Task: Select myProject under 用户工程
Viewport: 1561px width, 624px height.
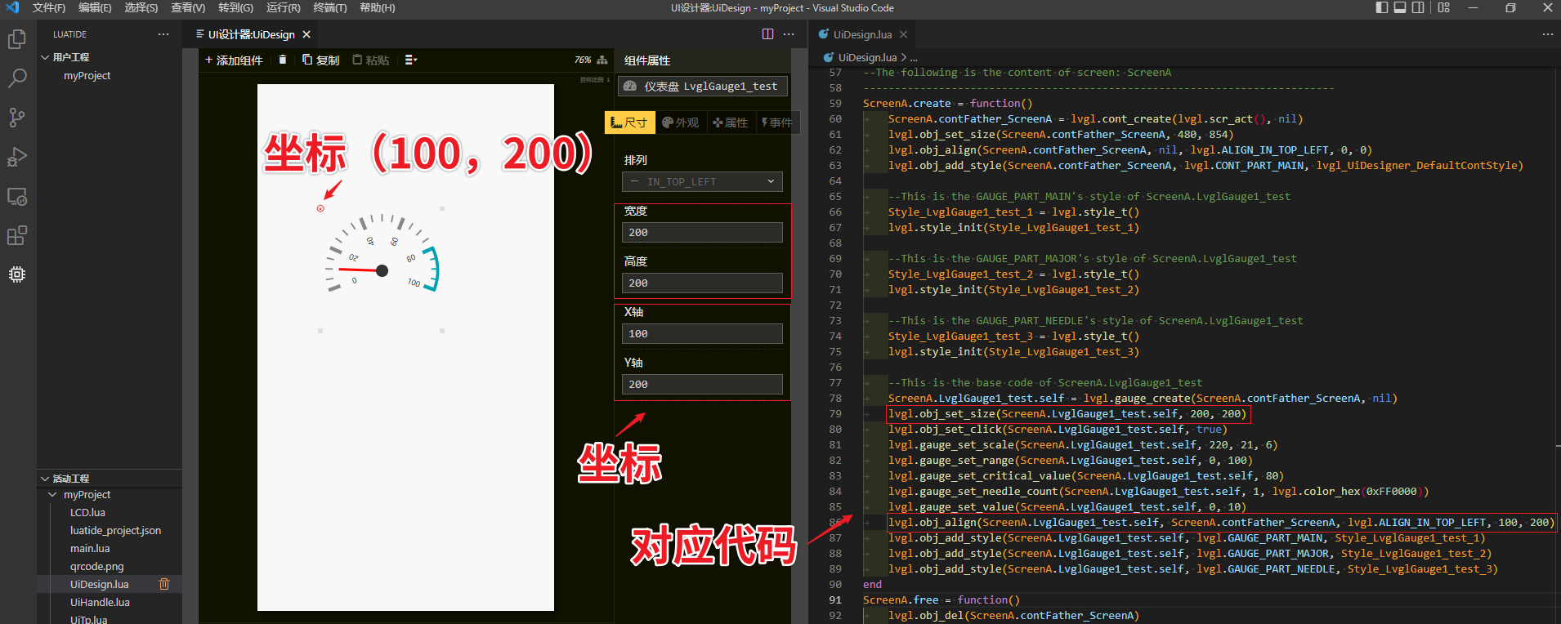Action: pos(87,75)
